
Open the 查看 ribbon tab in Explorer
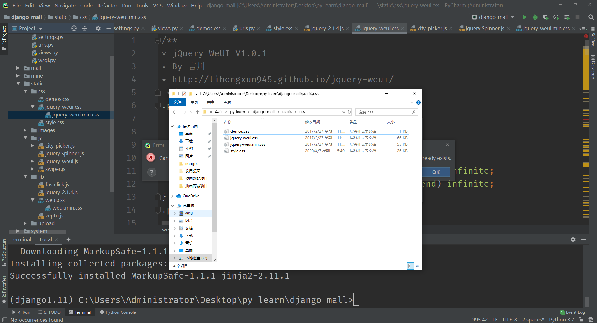click(x=227, y=102)
